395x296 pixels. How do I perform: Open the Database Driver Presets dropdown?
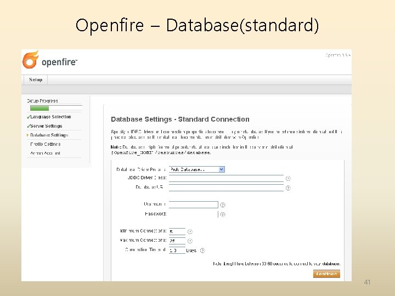197,169
